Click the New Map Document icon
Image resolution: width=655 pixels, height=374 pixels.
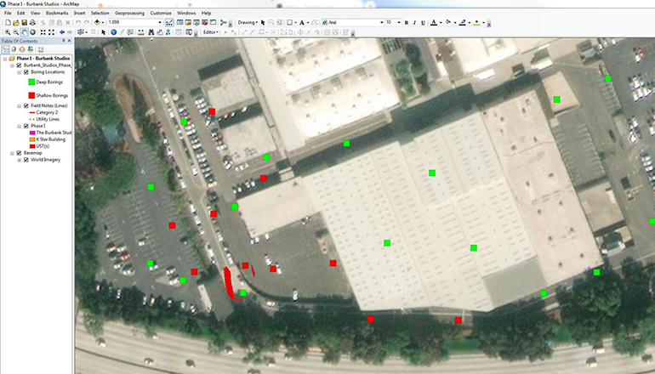(8, 22)
